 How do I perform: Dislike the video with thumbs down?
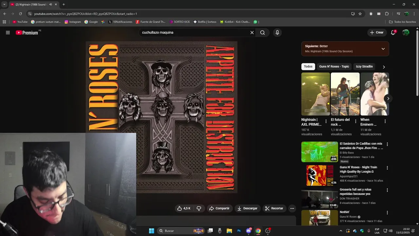click(x=199, y=208)
